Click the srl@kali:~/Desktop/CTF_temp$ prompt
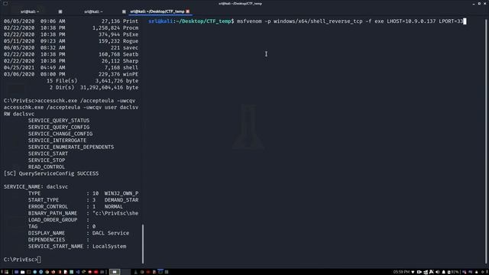489x275 pixels. tap(191, 21)
